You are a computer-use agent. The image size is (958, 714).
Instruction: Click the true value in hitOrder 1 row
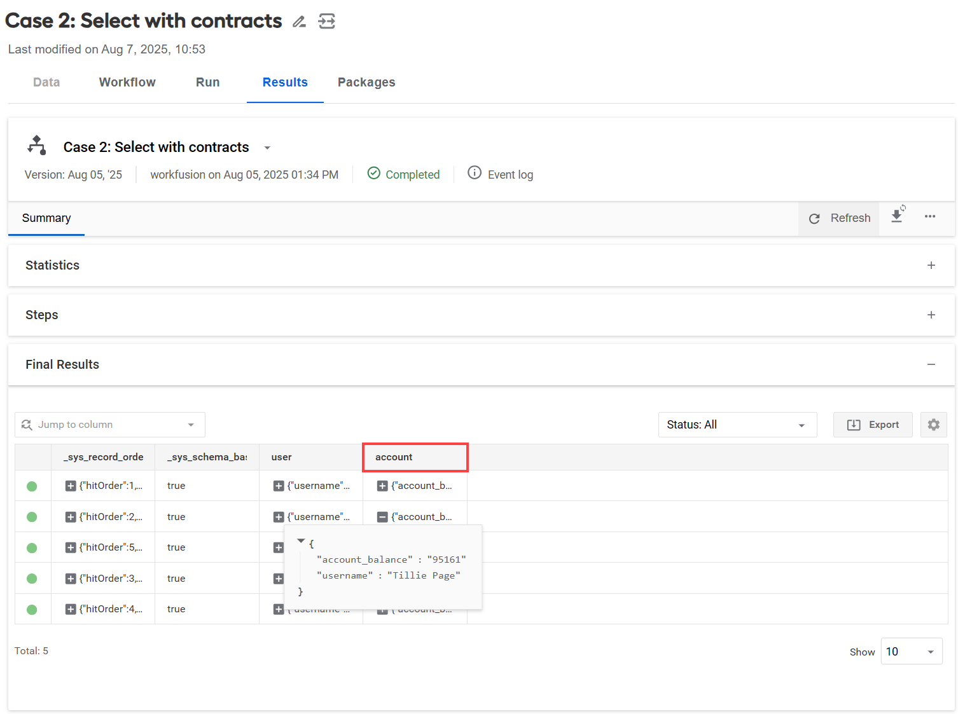[176, 486]
